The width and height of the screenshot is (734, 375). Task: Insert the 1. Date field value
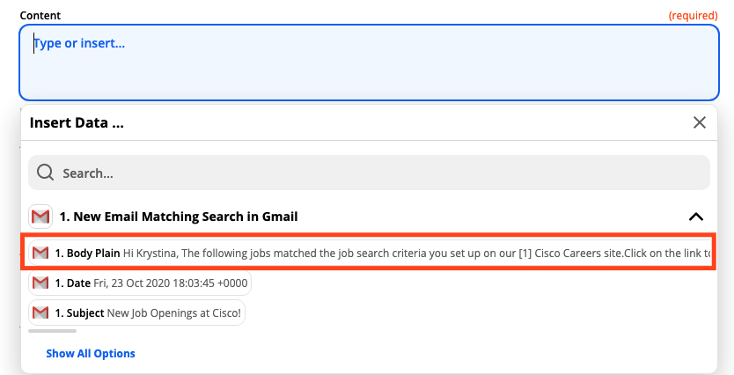click(x=140, y=283)
